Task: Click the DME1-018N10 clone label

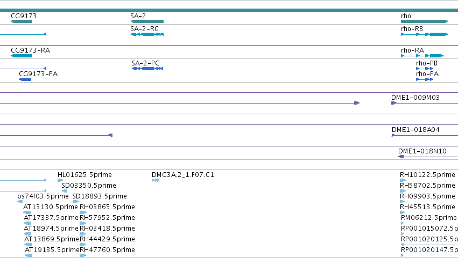Action: 422,151
